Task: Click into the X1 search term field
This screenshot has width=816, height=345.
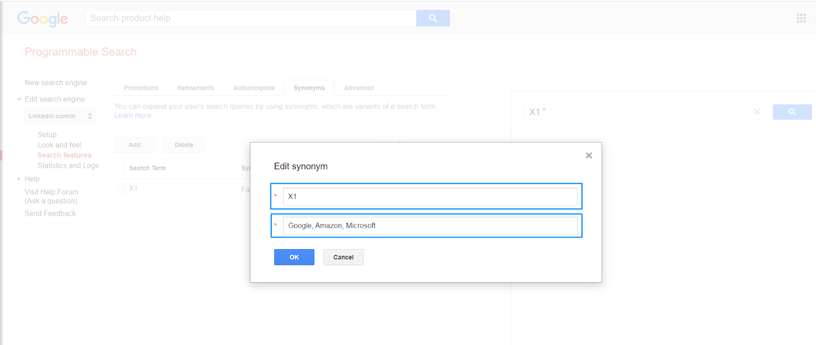Action: pyautogui.click(x=430, y=197)
